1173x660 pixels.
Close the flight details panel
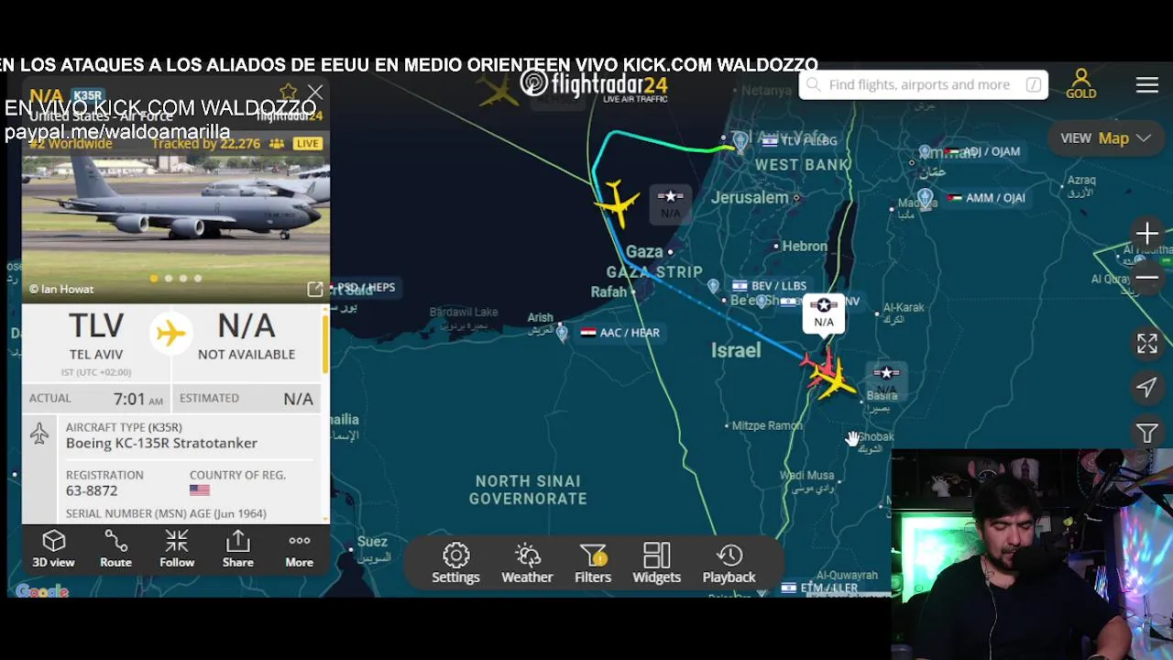click(x=315, y=93)
